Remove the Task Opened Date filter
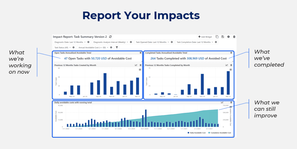Screen dimensions: 297x149 (x=172, y=42)
